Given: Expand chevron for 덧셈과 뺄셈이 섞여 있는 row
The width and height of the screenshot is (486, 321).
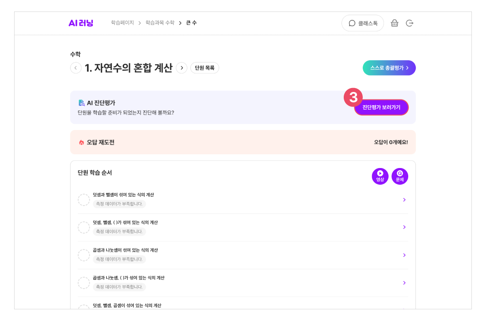Looking at the screenshot, I should [x=404, y=200].
